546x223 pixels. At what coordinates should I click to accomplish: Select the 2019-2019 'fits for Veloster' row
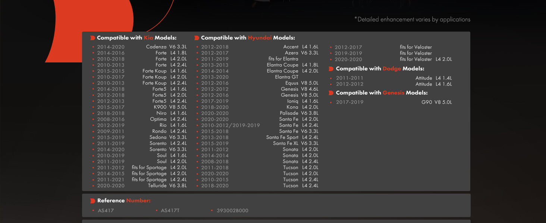(381, 53)
